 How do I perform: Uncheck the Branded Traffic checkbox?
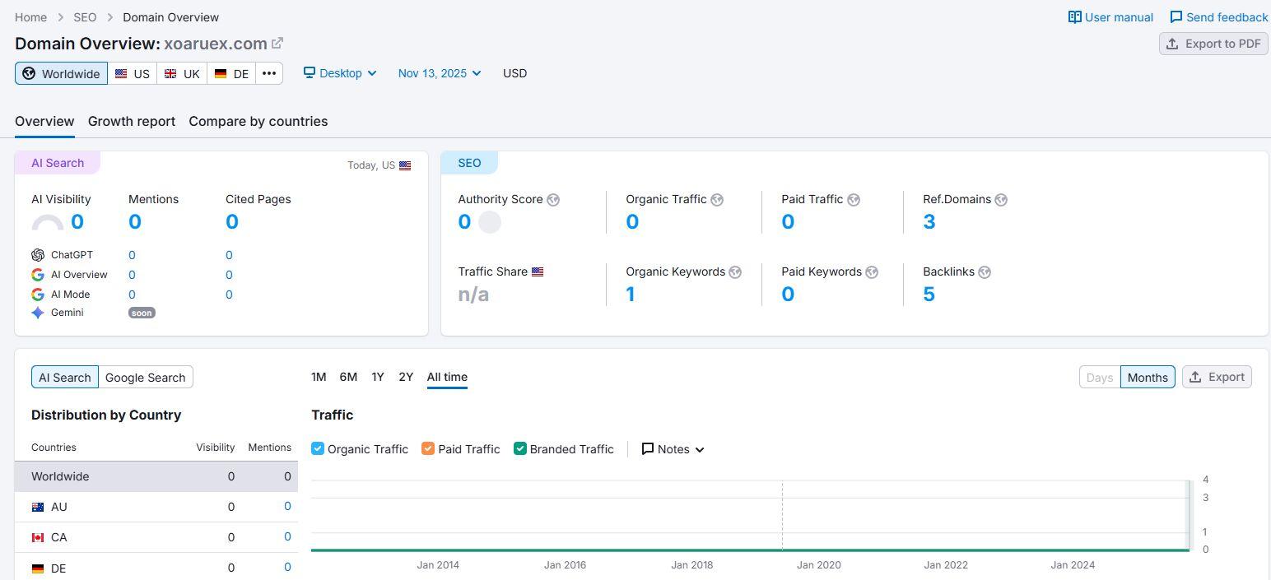520,448
